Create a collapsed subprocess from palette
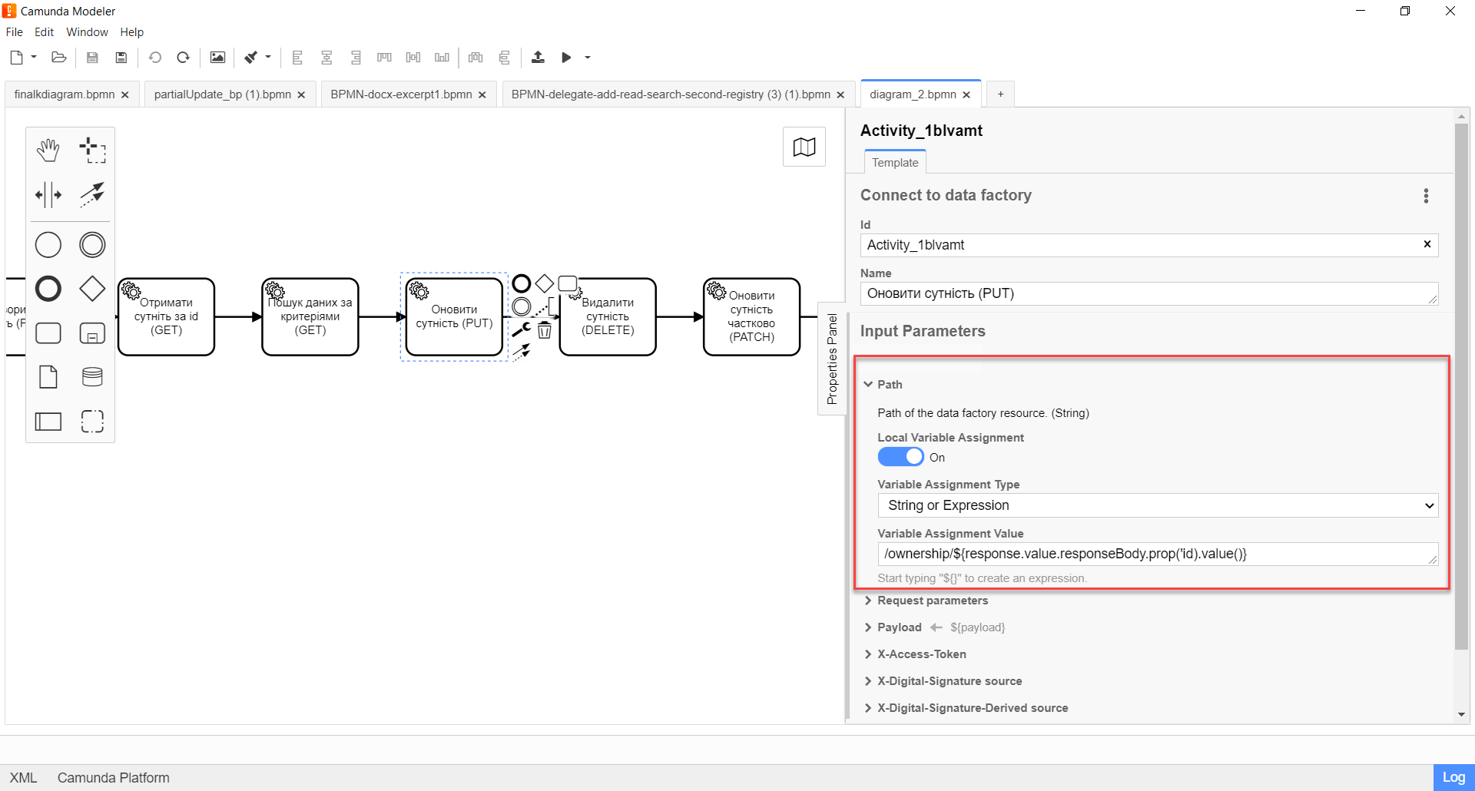Screen dimensions: 1475x791 pyautogui.click(x=92, y=333)
